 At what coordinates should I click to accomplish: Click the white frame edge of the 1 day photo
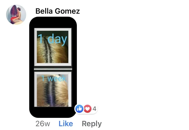point(53,29)
